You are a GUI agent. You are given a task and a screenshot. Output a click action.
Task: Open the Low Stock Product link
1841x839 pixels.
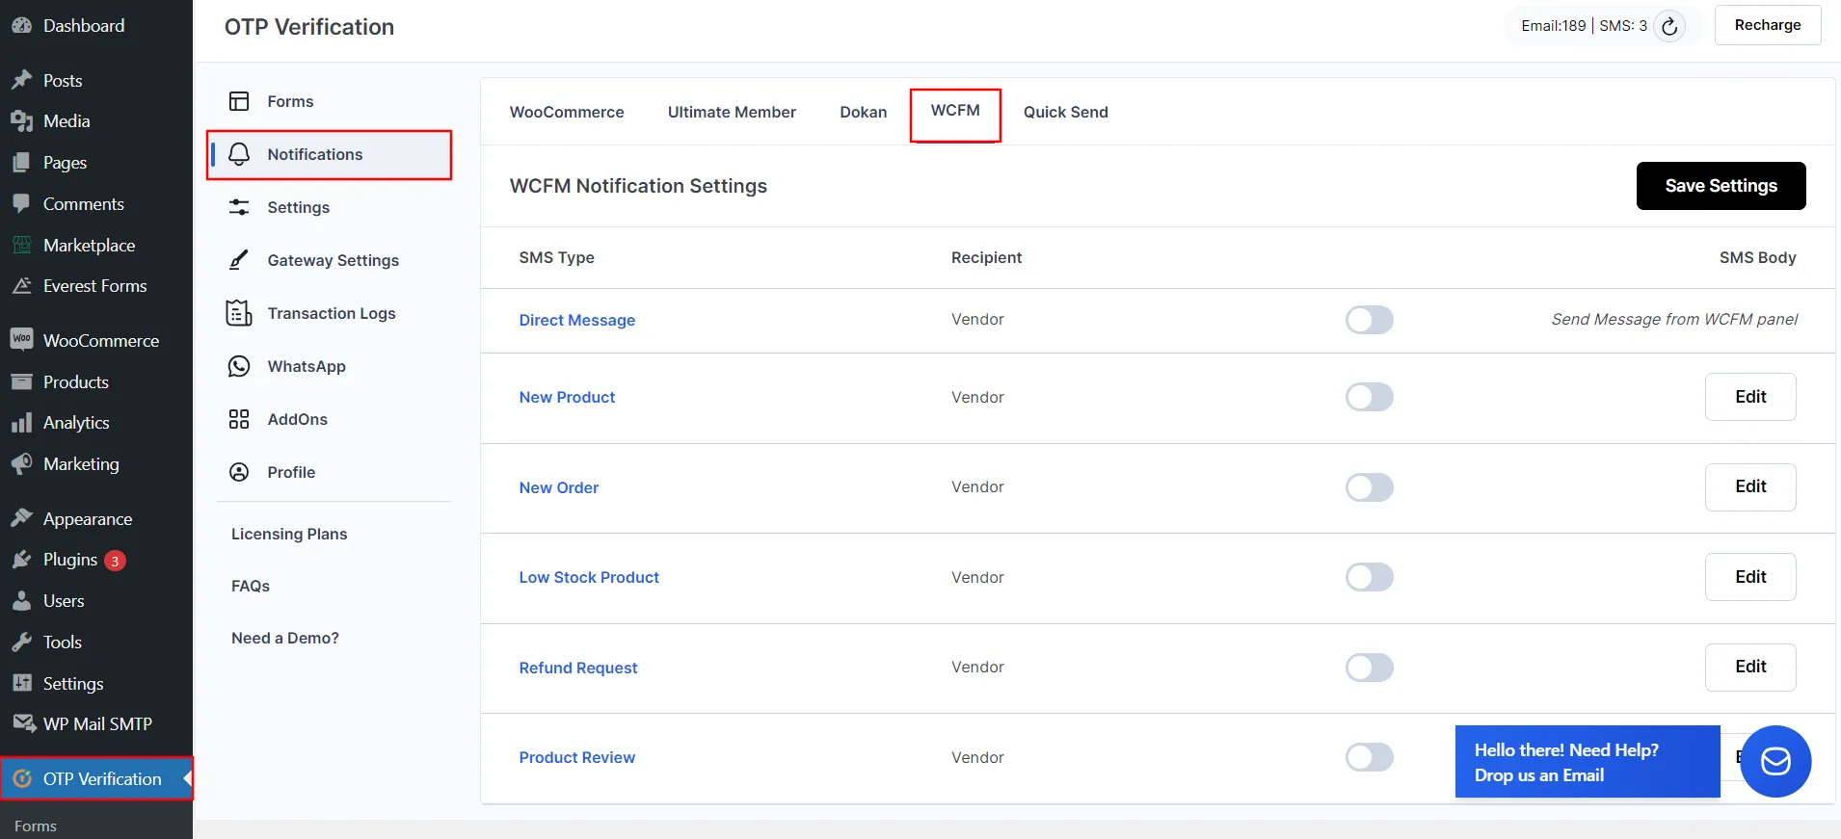[589, 577]
